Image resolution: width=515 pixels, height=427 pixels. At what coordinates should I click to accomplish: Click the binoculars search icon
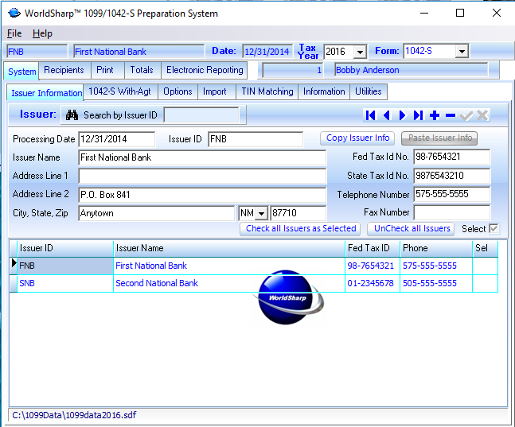click(x=72, y=115)
